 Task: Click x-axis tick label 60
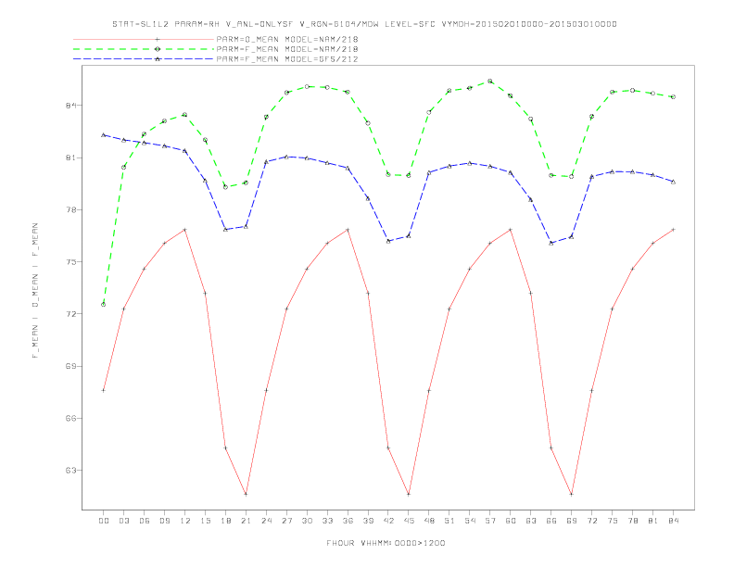click(x=511, y=521)
